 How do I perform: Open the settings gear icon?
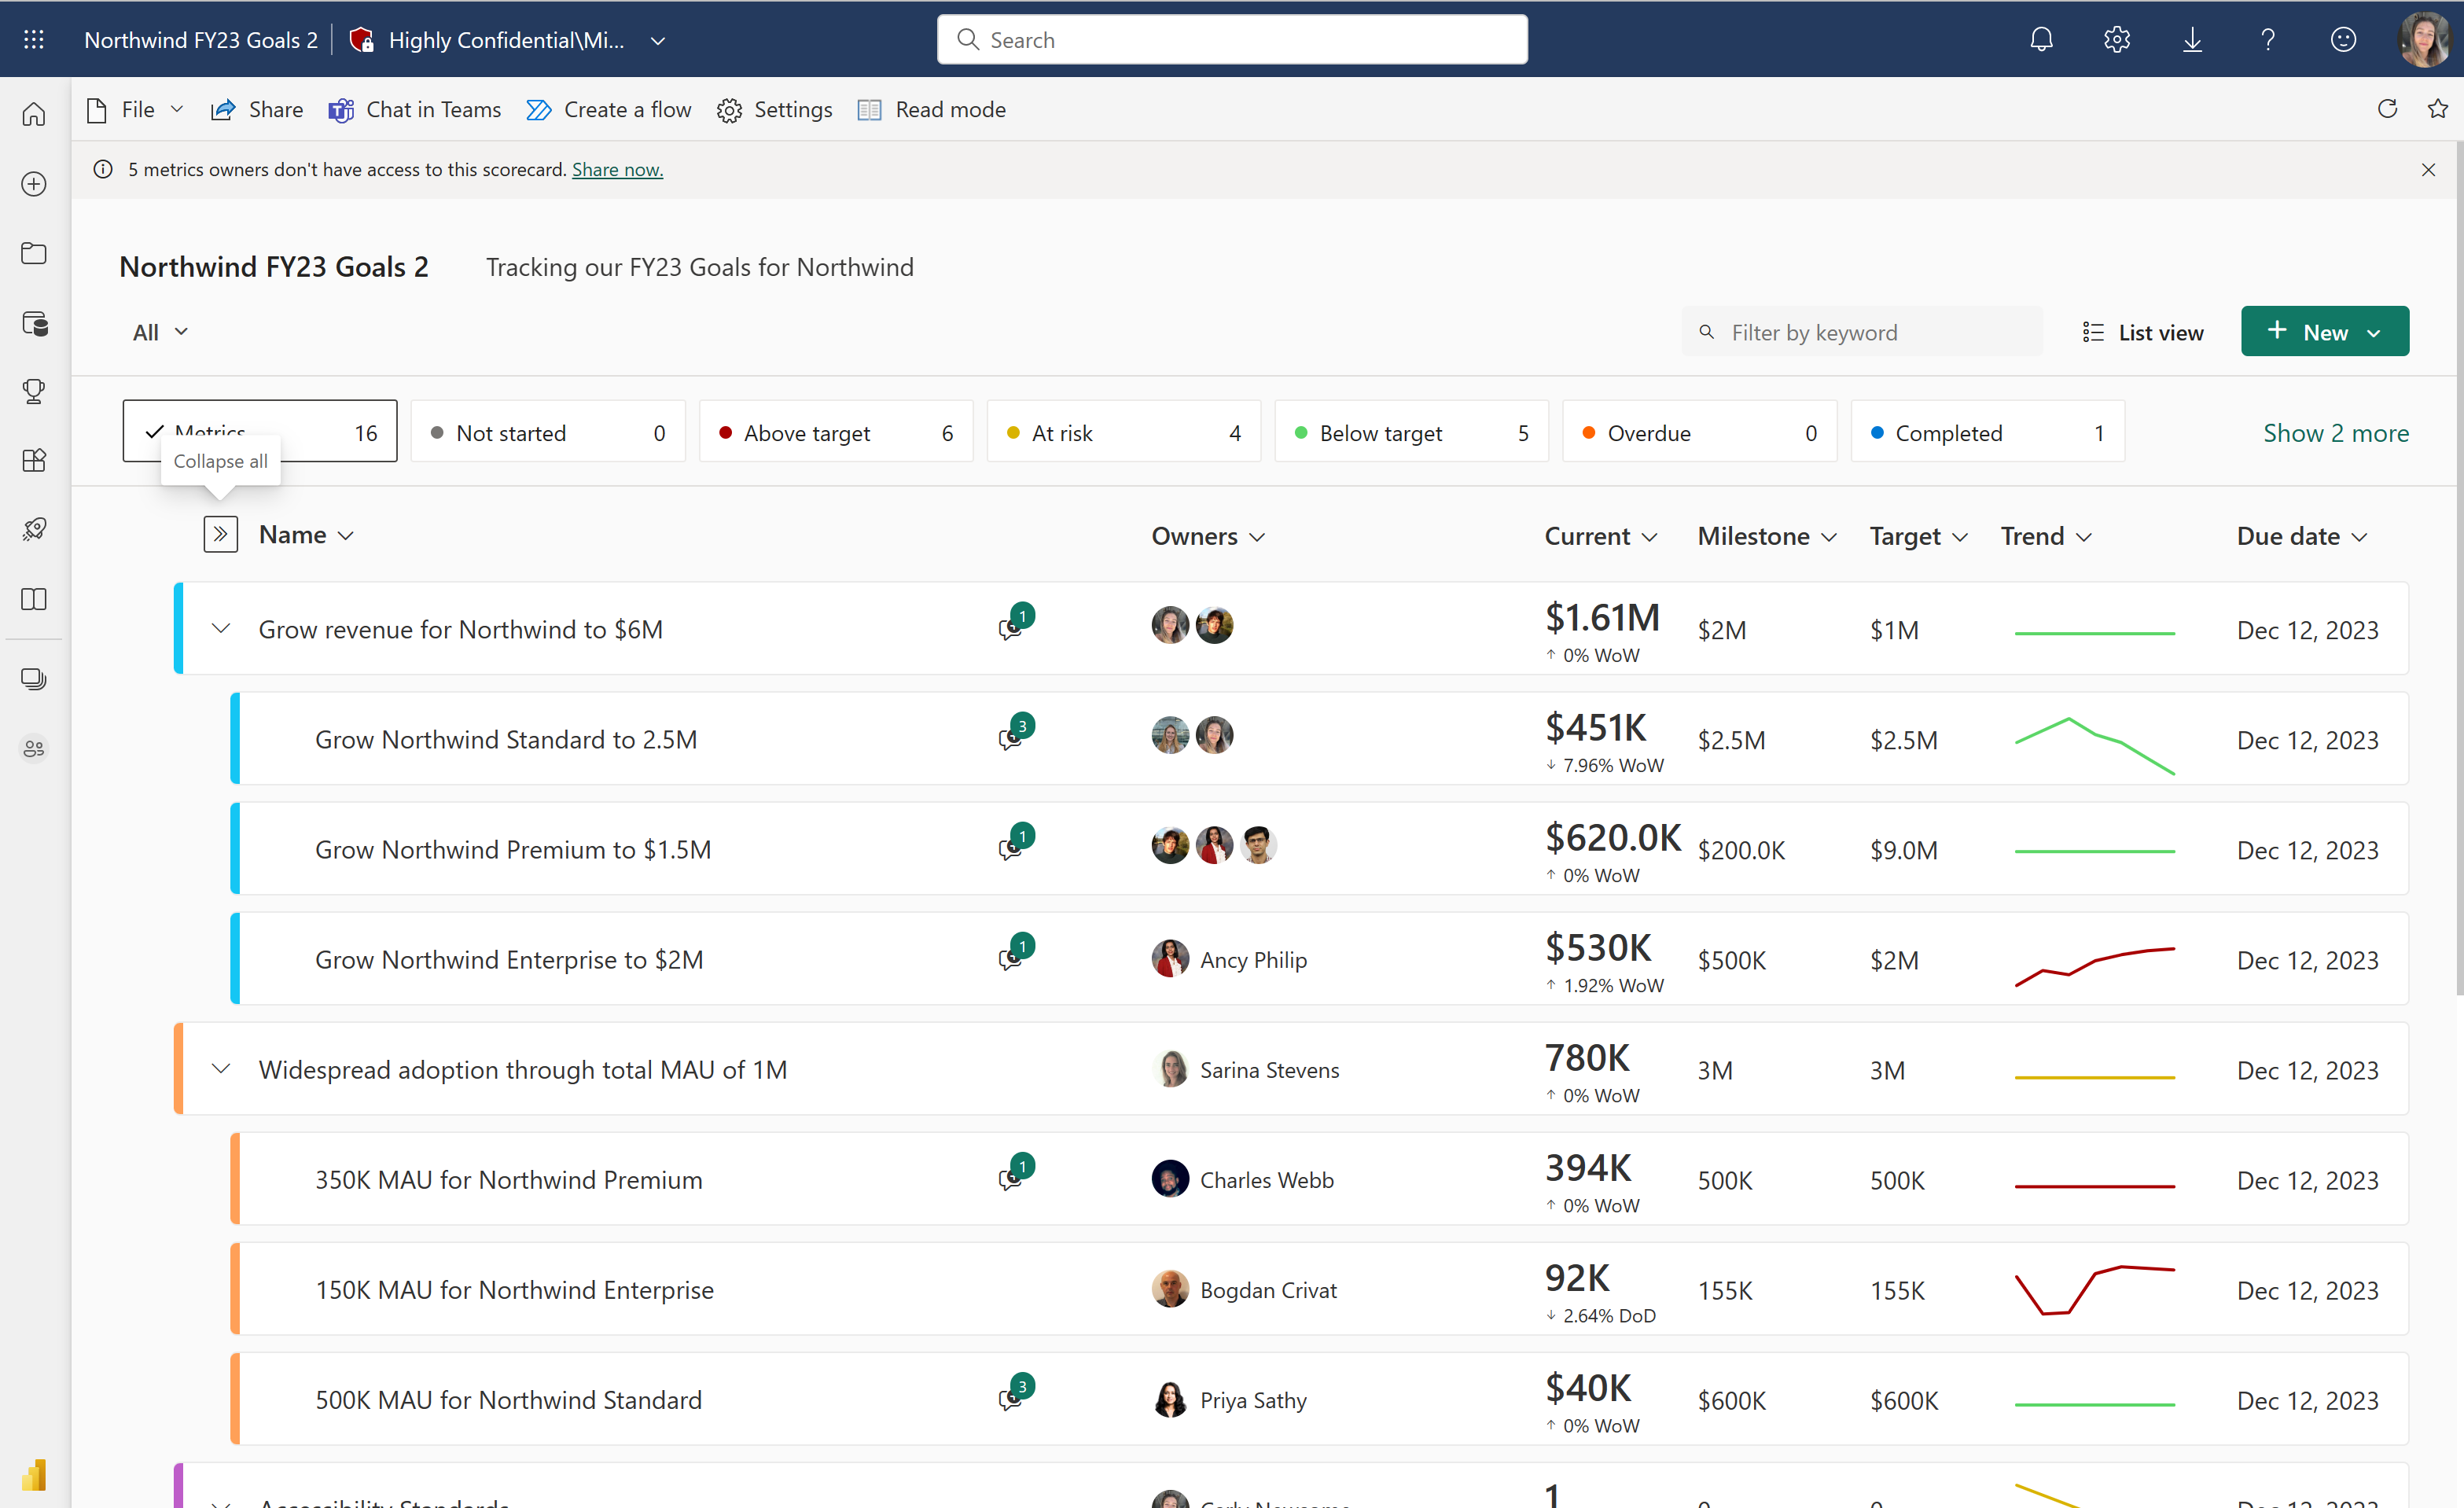coord(2116,39)
